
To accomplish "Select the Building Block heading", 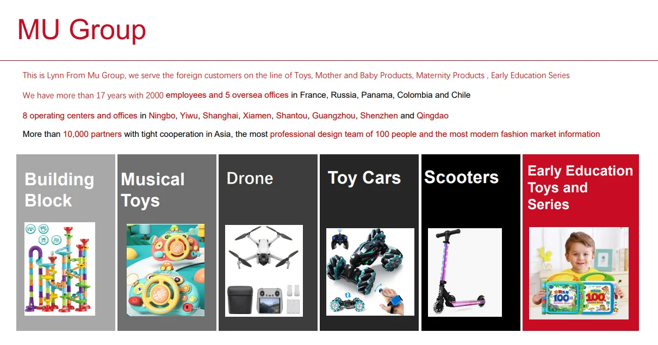I will tap(59, 190).
